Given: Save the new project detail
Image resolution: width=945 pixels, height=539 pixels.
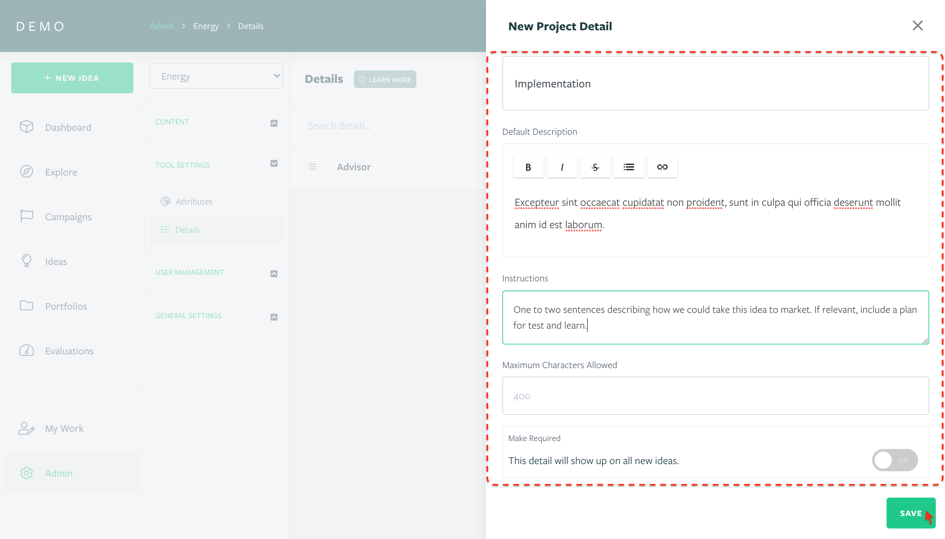Looking at the screenshot, I should click(x=911, y=513).
